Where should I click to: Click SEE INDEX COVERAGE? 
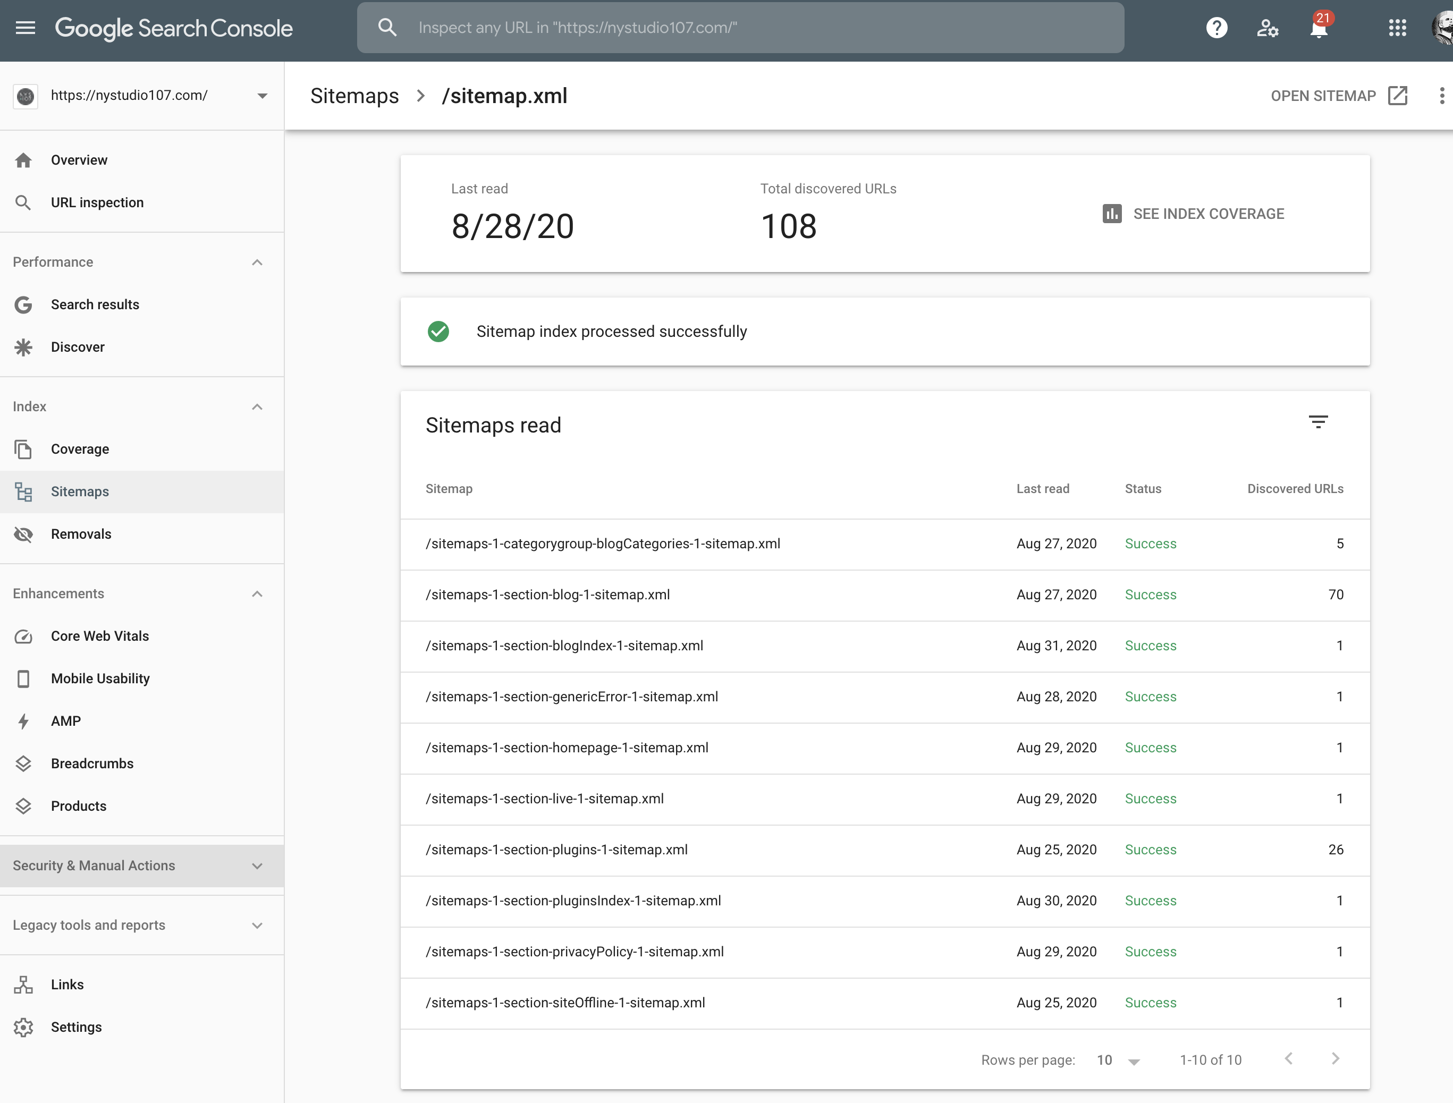[1209, 214]
